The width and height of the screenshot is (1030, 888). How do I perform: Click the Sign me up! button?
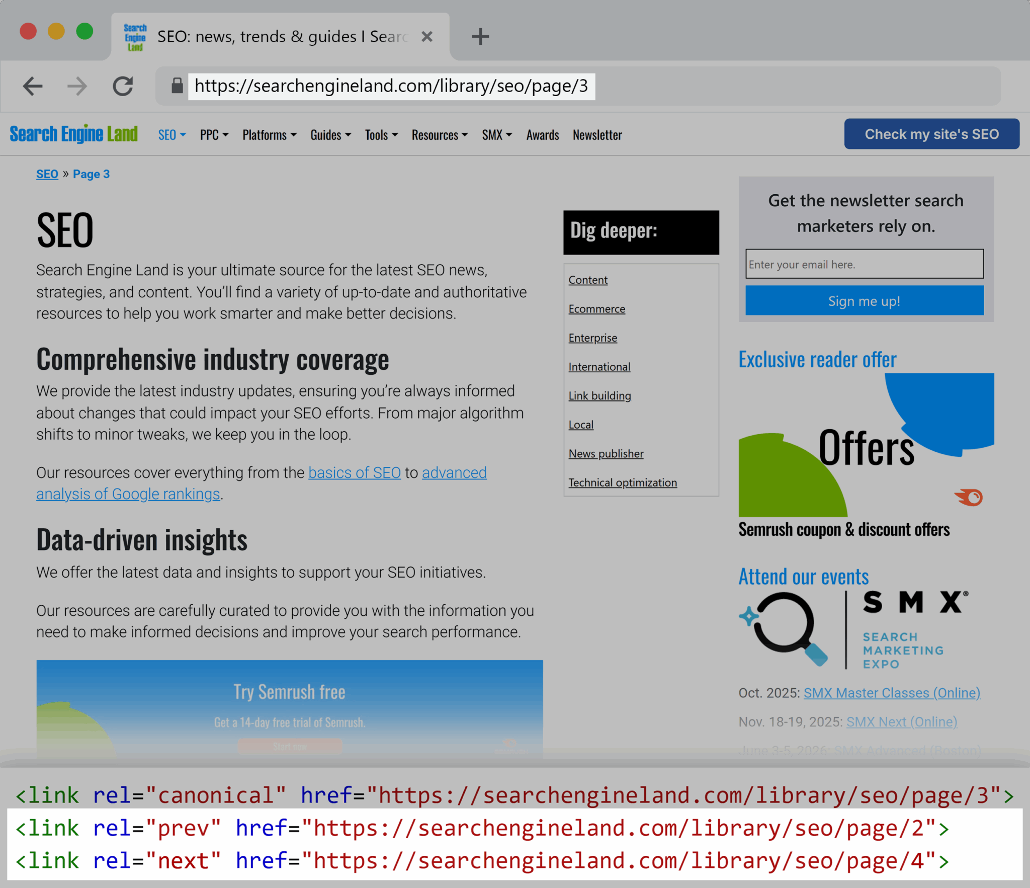[x=865, y=300]
